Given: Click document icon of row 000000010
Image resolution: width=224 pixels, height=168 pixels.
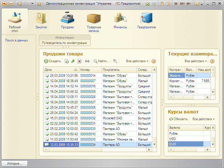Looking at the screenshot, I should (46, 134).
